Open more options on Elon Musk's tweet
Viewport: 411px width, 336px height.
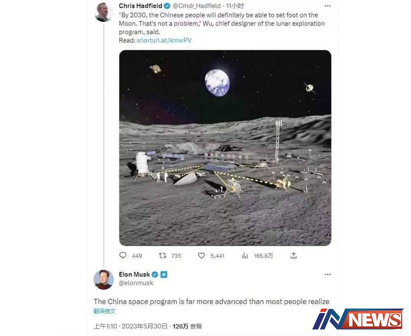[x=327, y=274]
